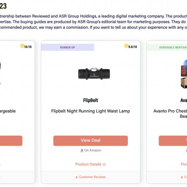The image size is (187, 187).
Task: Click the first card's View Deal button
Action: [x=11, y=141]
